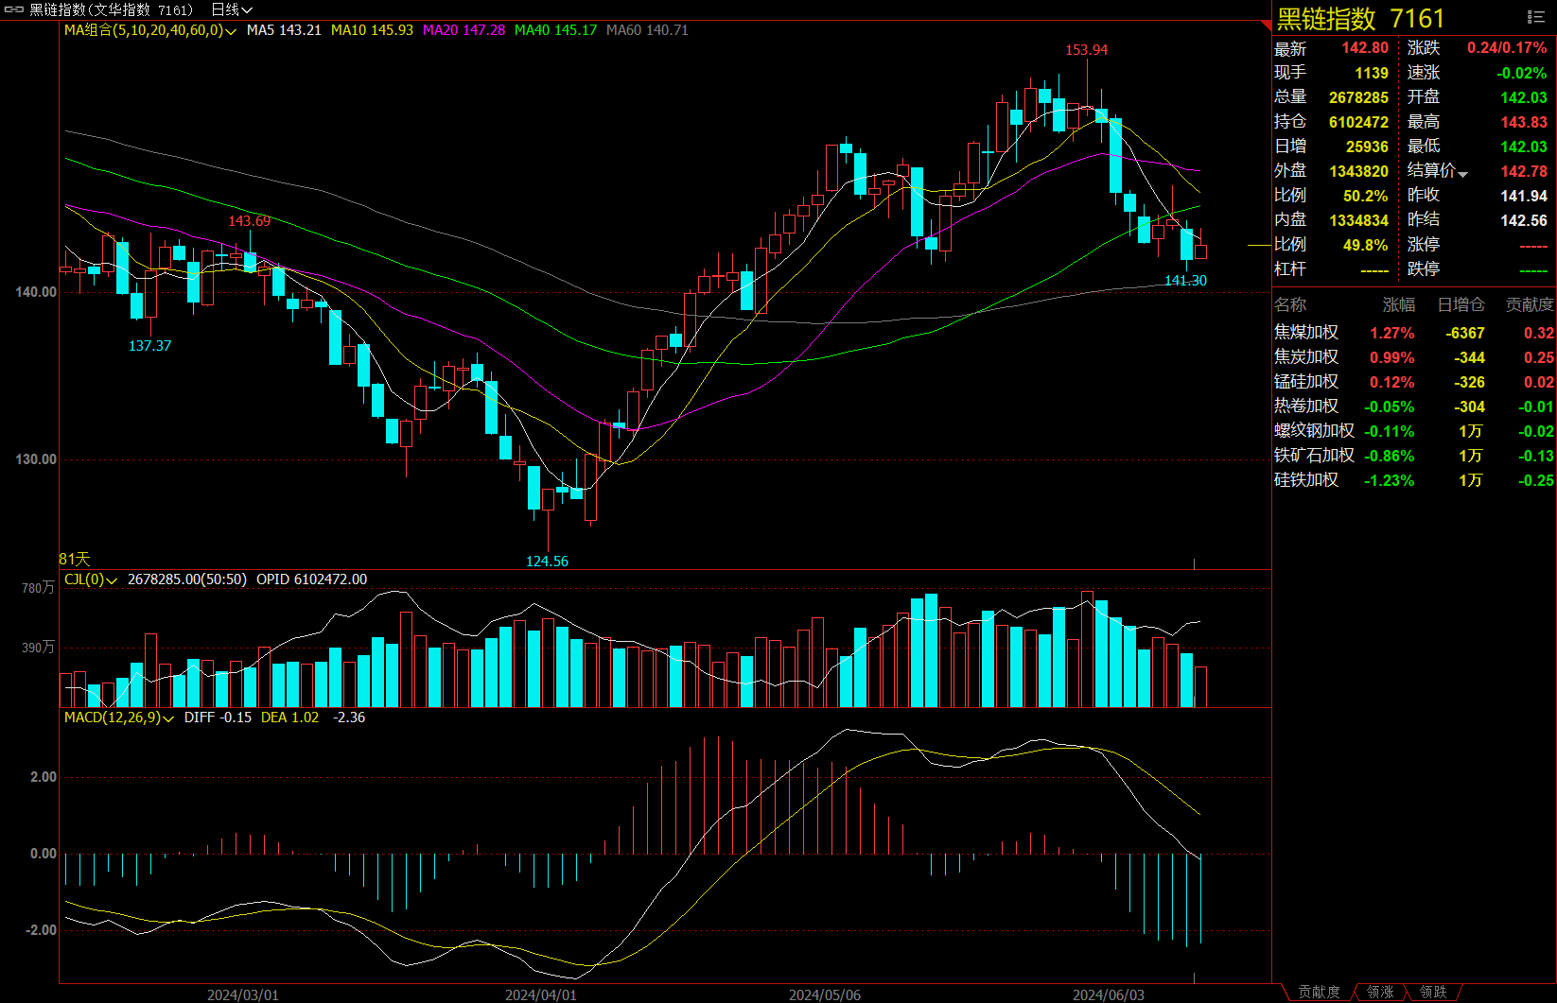Sort list by the 日增仓 column header
Screen dimensions: 1557x1003
(x=1461, y=304)
